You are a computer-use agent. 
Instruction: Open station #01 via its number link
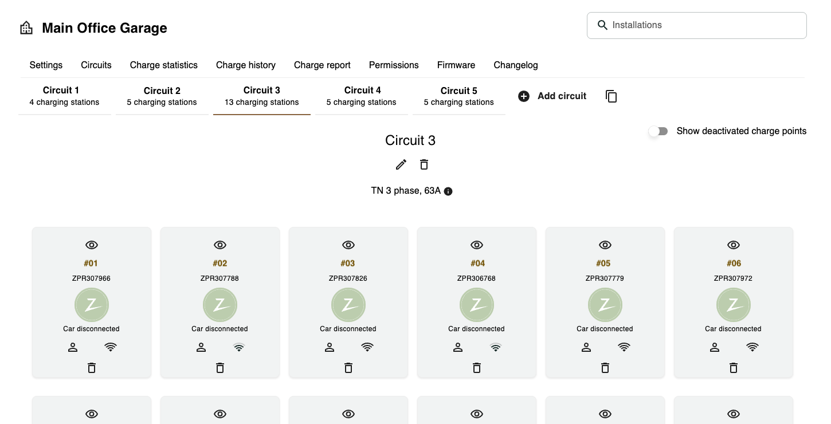point(91,264)
